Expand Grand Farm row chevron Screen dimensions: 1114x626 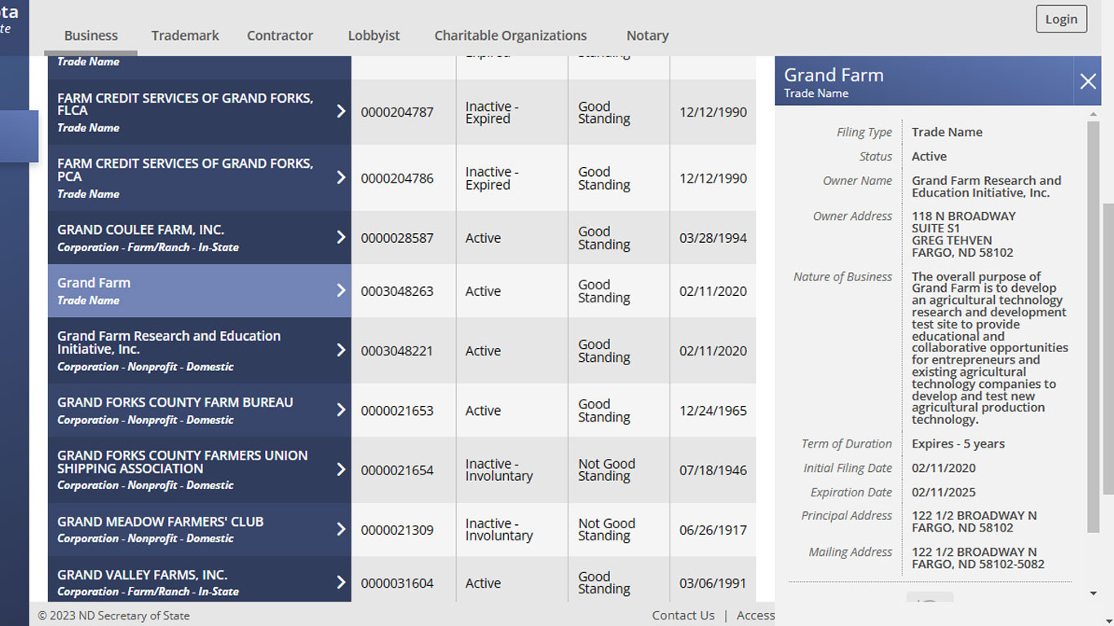(342, 290)
